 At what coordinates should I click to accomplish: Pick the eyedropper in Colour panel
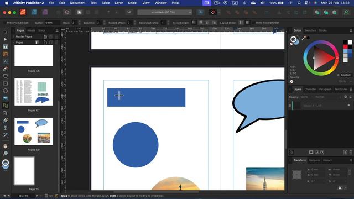click(x=304, y=38)
